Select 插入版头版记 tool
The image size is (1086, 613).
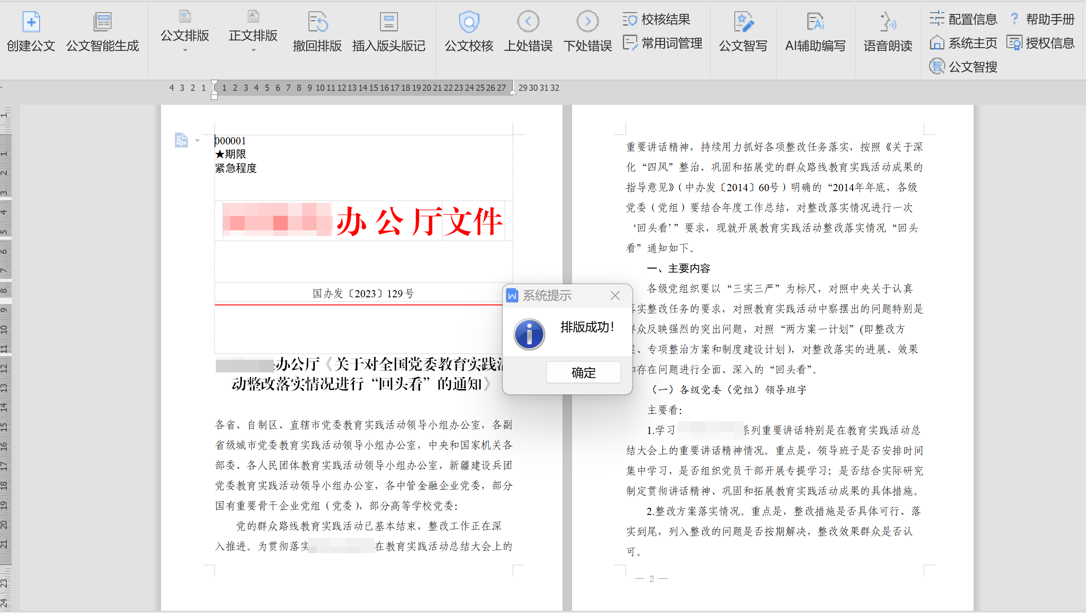pyautogui.click(x=389, y=22)
